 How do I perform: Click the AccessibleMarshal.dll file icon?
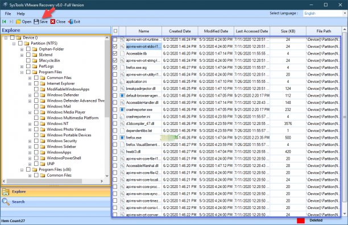tap(122, 165)
